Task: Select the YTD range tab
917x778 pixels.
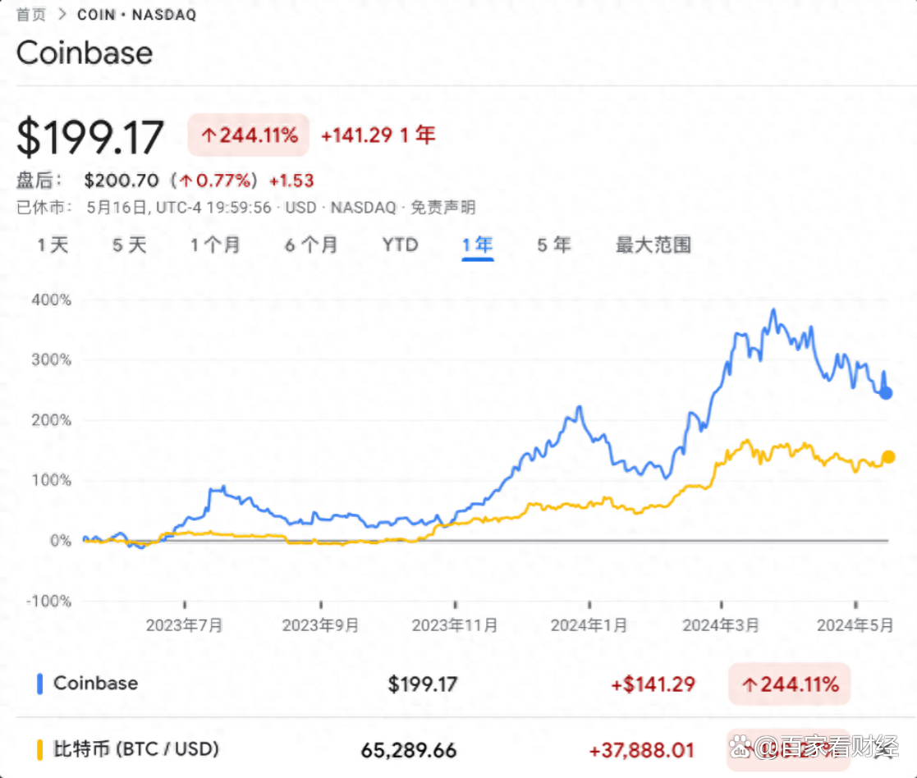Action: click(x=401, y=245)
